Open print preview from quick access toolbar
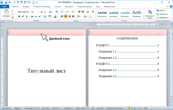This screenshot has width=173, height=110. coord(25,2)
